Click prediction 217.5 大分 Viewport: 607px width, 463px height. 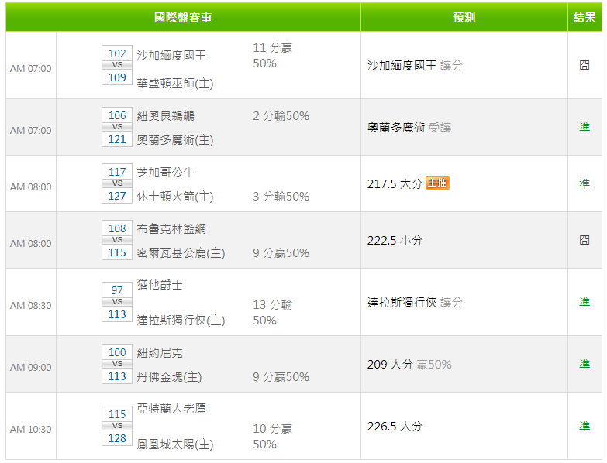point(395,184)
